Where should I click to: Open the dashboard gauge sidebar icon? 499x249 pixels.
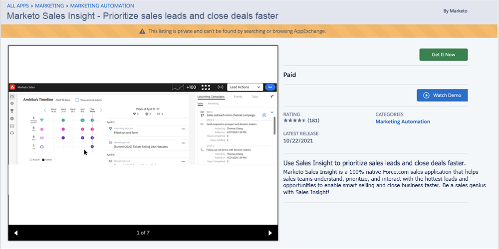click(12, 97)
